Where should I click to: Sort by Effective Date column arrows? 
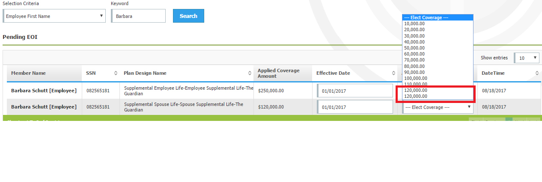[393, 73]
